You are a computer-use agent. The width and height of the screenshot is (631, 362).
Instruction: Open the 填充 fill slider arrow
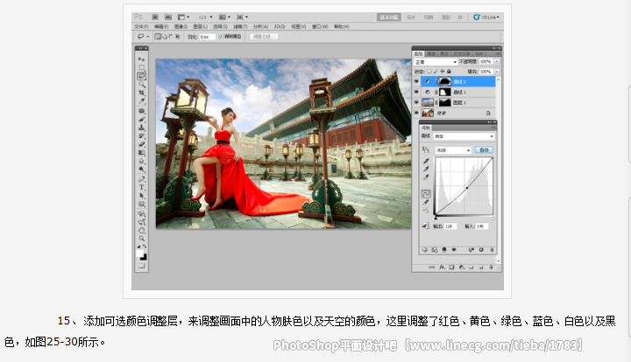point(497,72)
